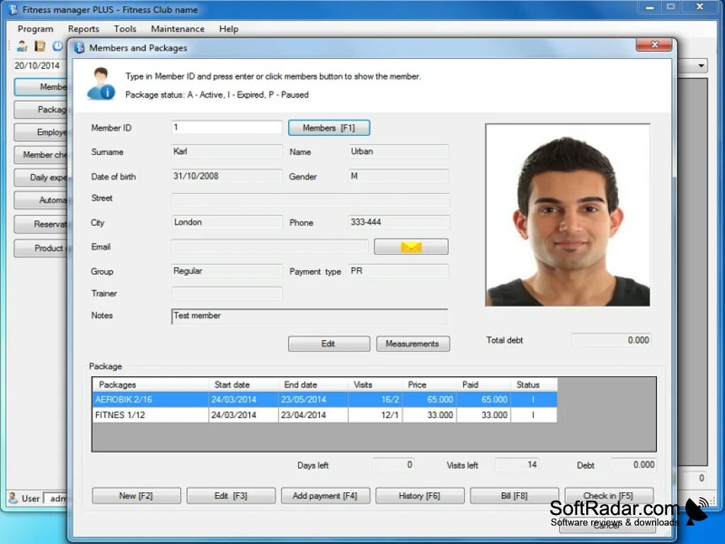Click the Group field showing Regular
The width and height of the screenshot is (725, 544).
pyautogui.click(x=227, y=271)
